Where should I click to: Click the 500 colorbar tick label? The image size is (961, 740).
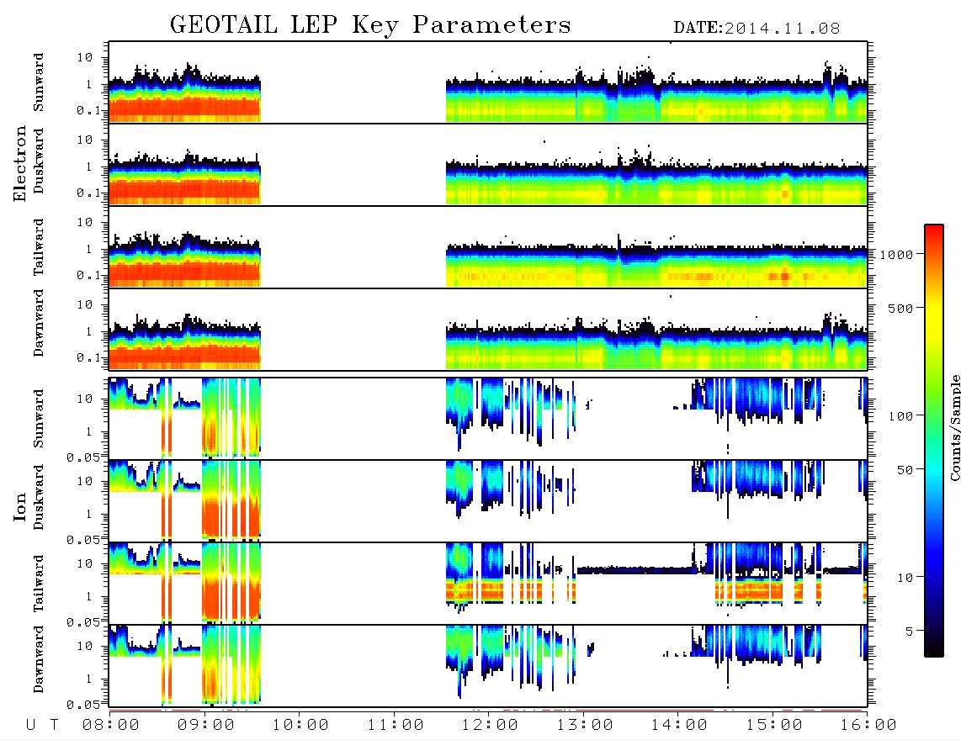coord(900,308)
